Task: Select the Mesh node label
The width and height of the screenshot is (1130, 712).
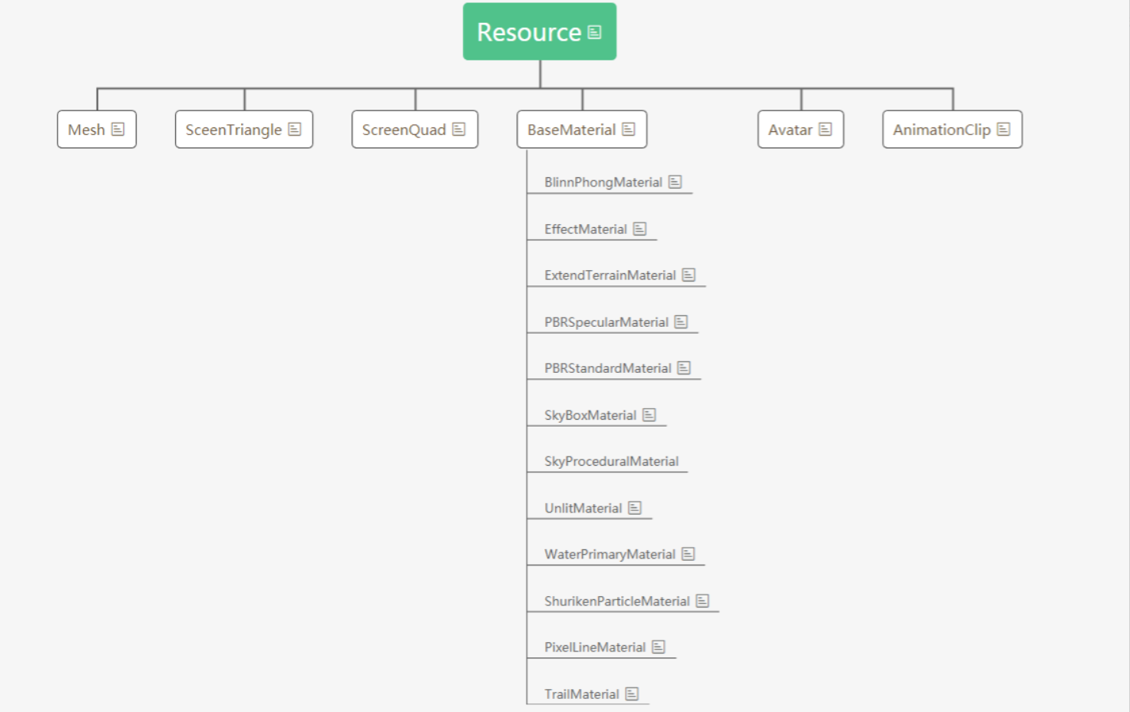Action: pyautogui.click(x=86, y=130)
